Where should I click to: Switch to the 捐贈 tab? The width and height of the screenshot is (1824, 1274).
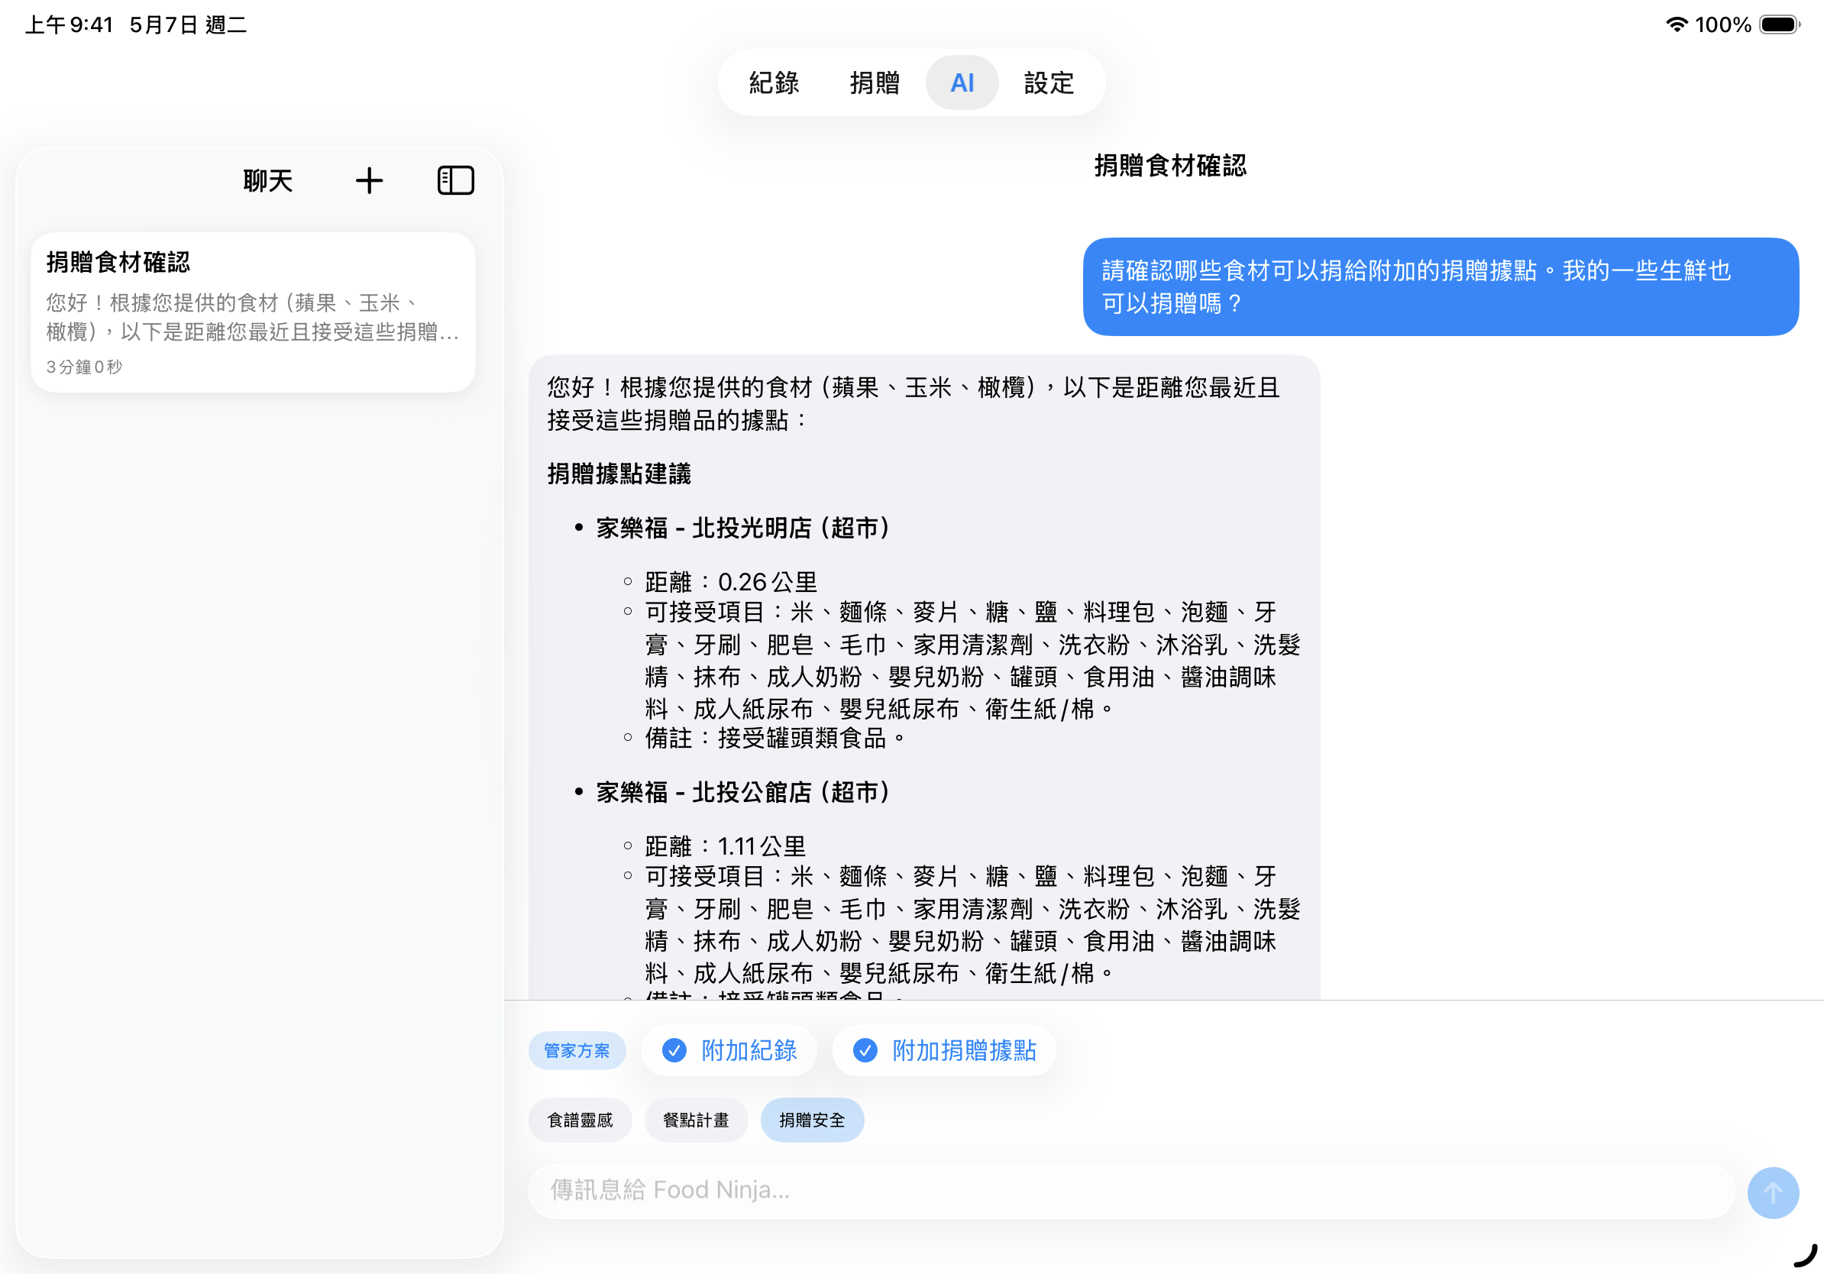[x=874, y=82]
